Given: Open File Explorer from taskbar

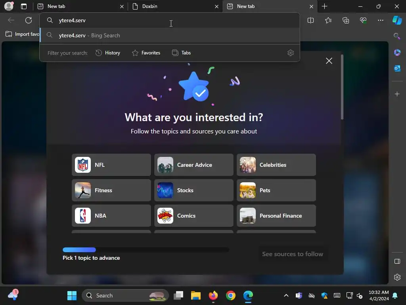Looking at the screenshot, I should (196, 295).
